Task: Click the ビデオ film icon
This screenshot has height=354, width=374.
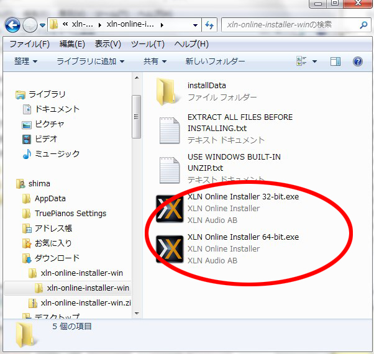Action: pos(27,139)
